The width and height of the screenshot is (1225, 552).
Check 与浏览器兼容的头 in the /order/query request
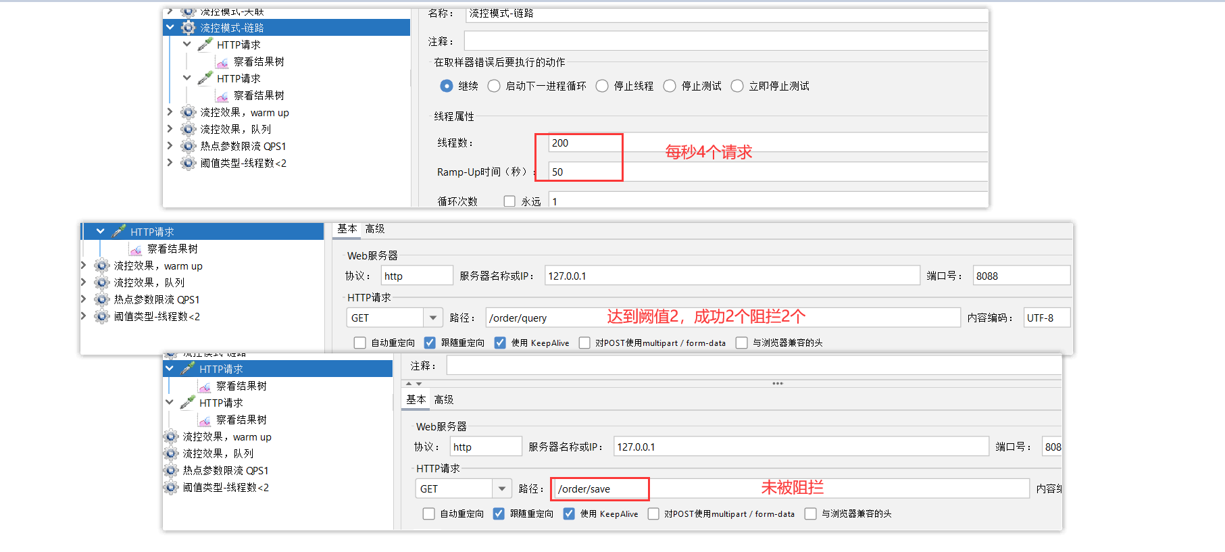(x=742, y=343)
